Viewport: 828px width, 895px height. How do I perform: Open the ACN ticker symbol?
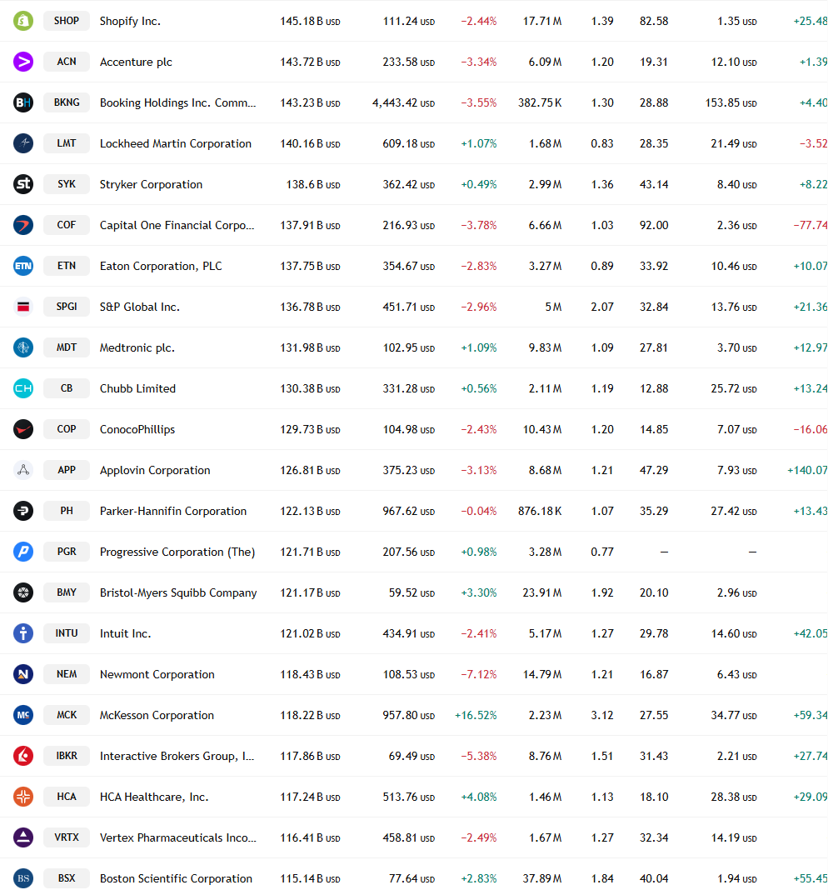[66, 62]
